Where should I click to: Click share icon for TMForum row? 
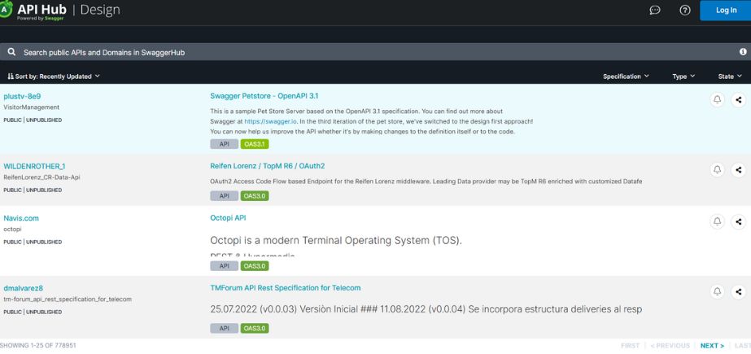click(x=739, y=291)
